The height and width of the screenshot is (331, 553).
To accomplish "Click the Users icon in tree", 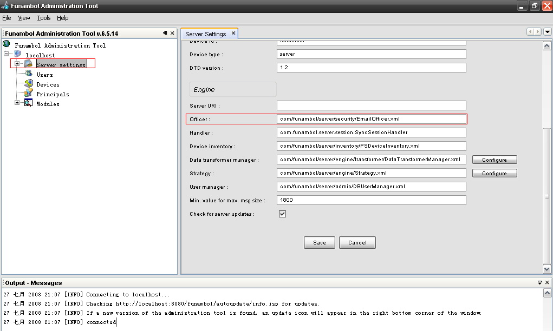I will (29, 73).
